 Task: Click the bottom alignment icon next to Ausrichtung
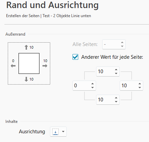(x=55, y=132)
